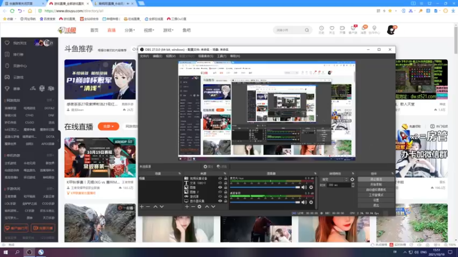Switch to the first browser tab

[x=23, y=3]
